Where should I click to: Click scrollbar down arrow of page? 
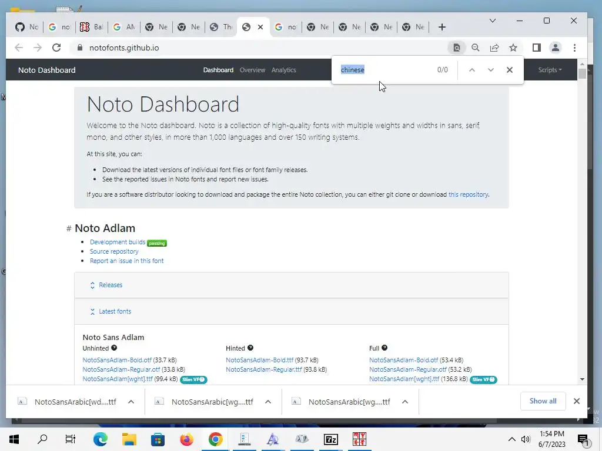click(x=582, y=379)
